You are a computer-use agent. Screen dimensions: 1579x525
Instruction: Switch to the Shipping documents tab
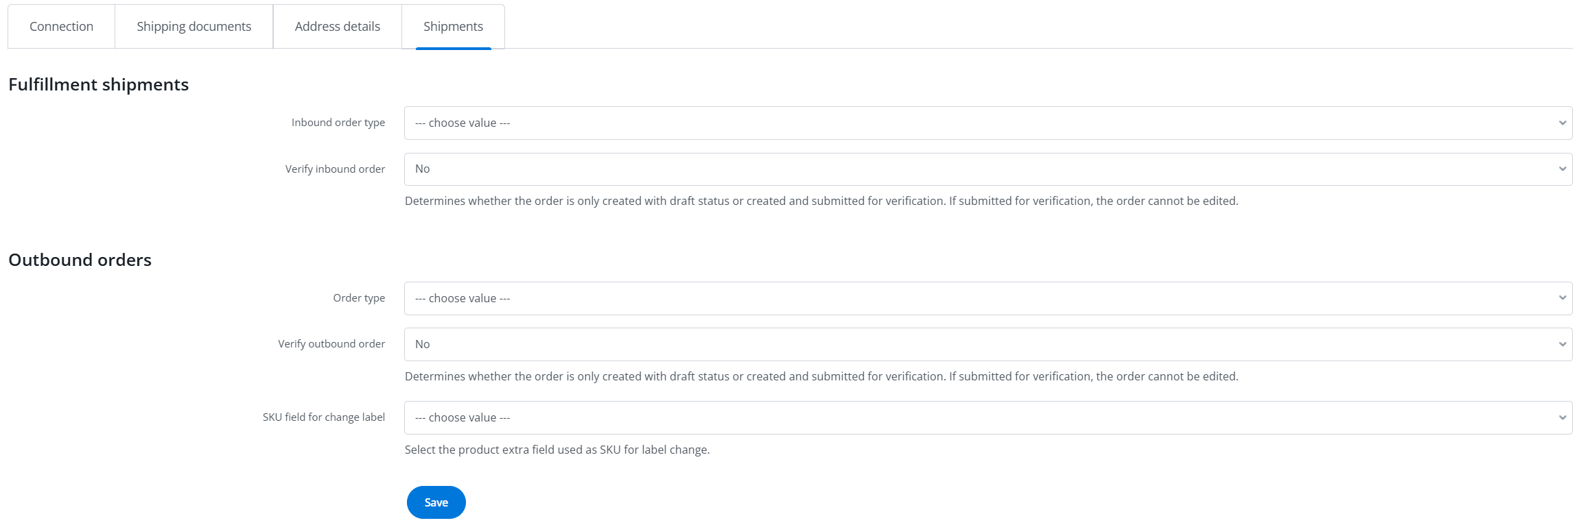[194, 27]
